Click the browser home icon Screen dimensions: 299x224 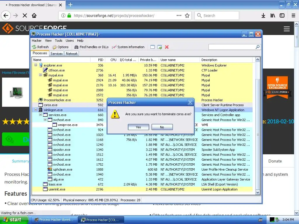(34, 15)
